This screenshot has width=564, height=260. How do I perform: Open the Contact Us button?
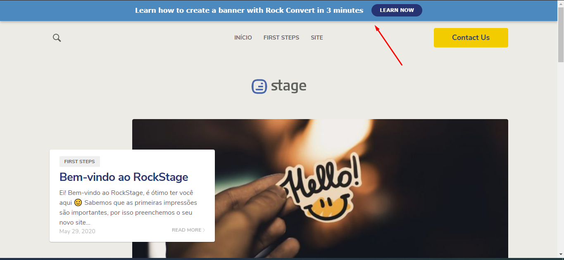pyautogui.click(x=471, y=37)
